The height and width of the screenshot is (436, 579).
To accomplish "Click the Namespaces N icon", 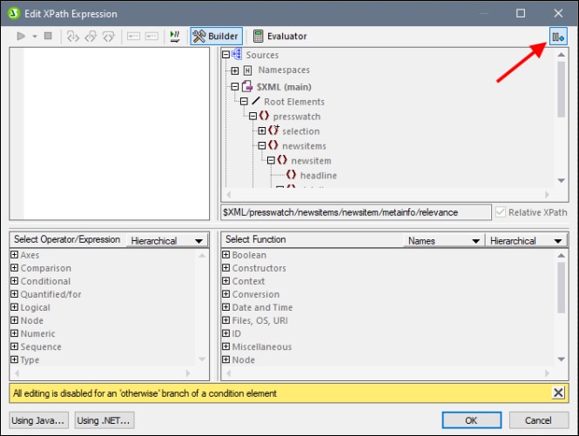I will (x=248, y=70).
